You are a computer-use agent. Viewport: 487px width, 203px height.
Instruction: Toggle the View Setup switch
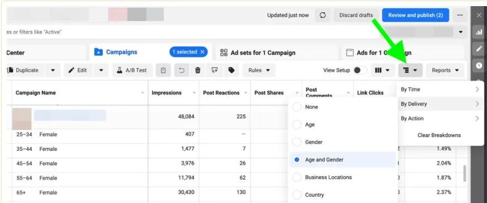pos(360,70)
